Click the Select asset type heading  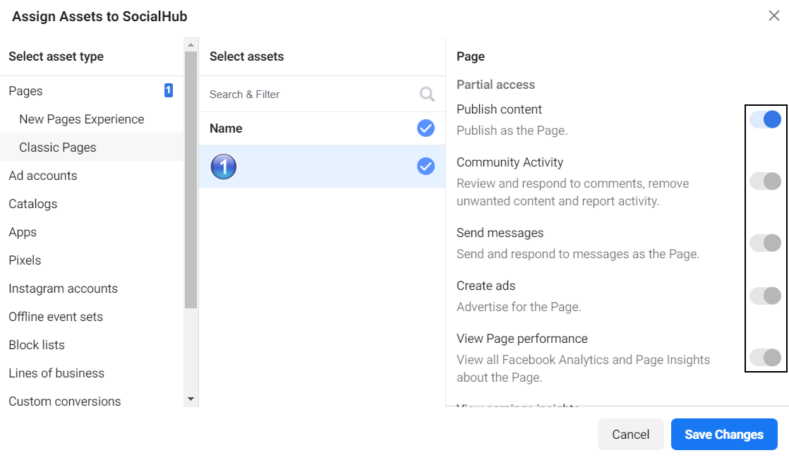(56, 56)
